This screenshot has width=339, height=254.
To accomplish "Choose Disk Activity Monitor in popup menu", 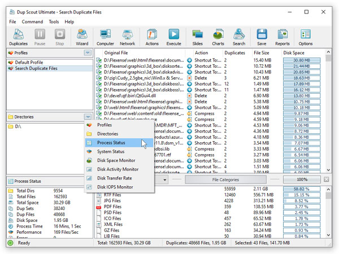I will [119, 169].
